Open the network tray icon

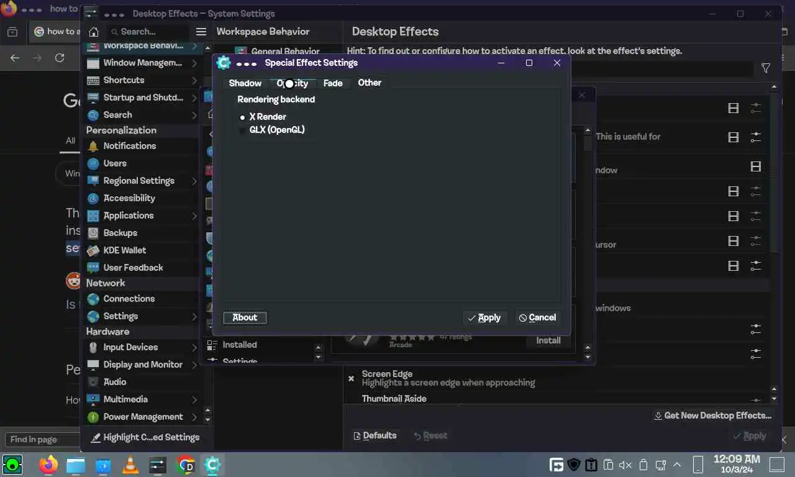pyautogui.click(x=660, y=465)
